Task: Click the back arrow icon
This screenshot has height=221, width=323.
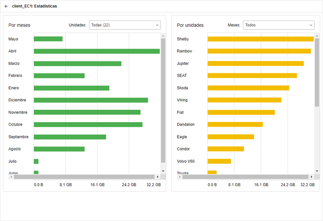Action: (x=6, y=6)
